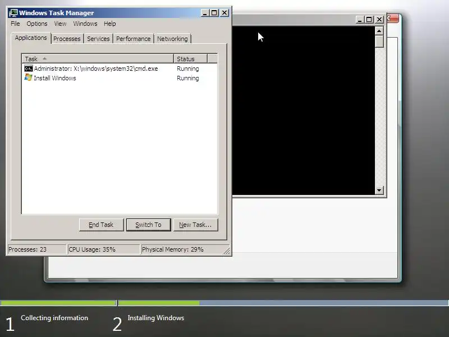Close the Install Windows dialog with red X
The height and width of the screenshot is (337, 449).
tap(393, 19)
